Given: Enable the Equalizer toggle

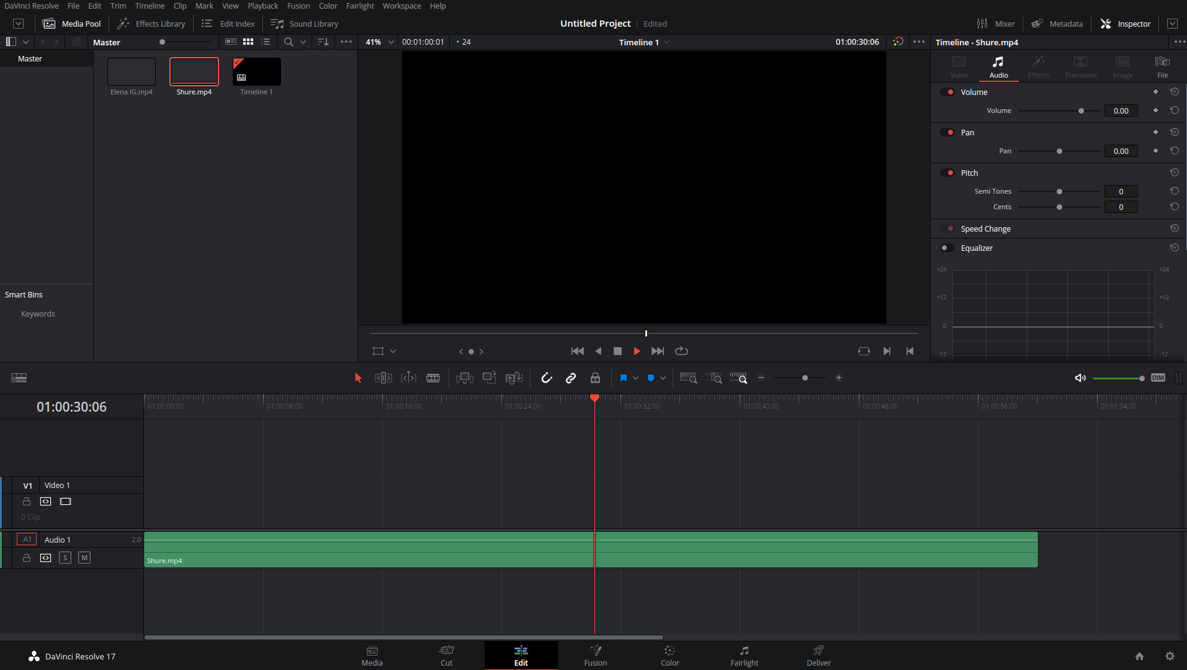Looking at the screenshot, I should (x=947, y=248).
